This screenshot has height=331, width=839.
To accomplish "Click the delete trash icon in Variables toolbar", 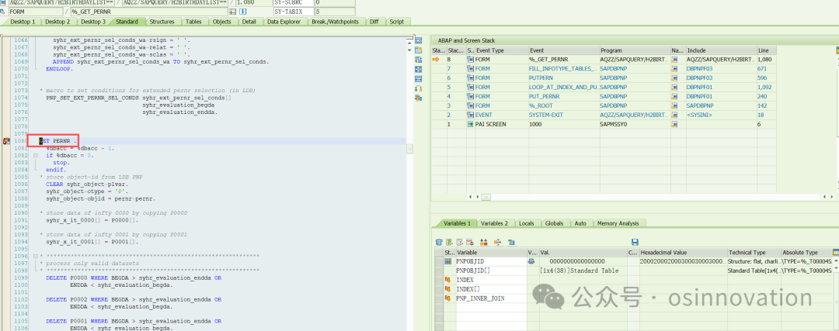I will tap(439, 243).
